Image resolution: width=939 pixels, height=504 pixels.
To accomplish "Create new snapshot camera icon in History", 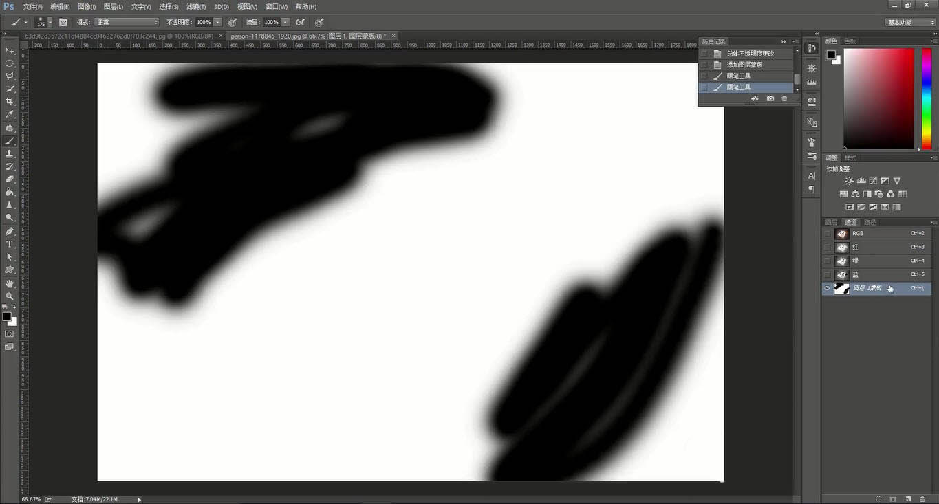I will click(770, 98).
